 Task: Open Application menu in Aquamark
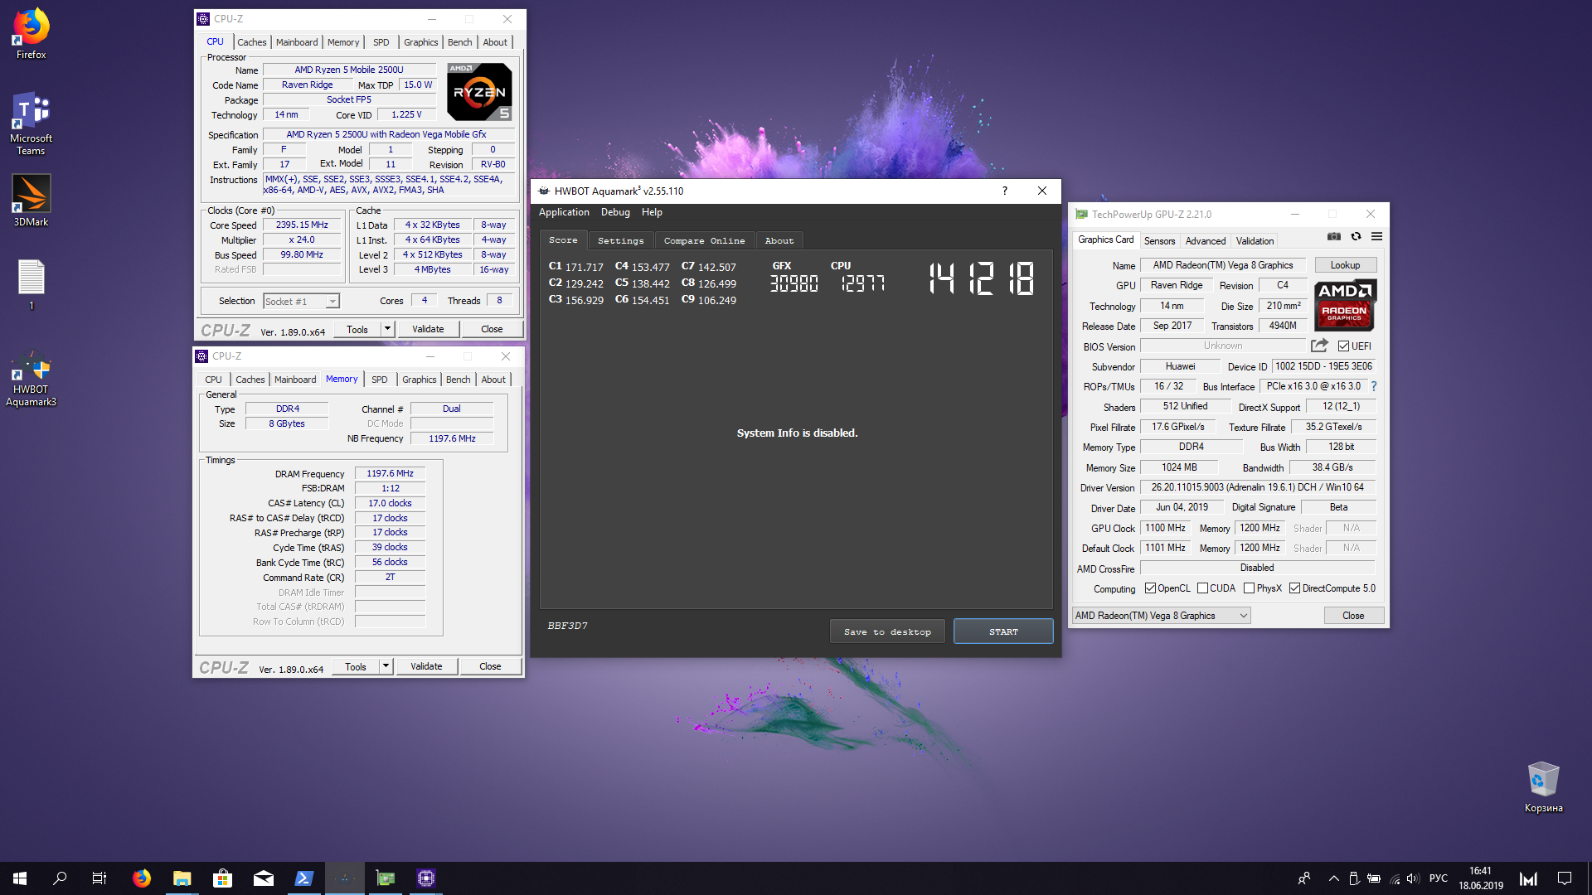564,212
